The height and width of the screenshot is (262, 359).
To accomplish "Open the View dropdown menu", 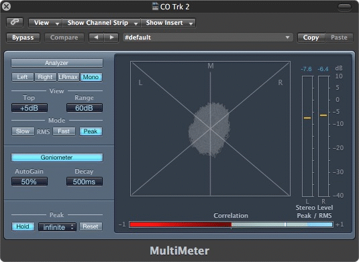I will (x=46, y=23).
